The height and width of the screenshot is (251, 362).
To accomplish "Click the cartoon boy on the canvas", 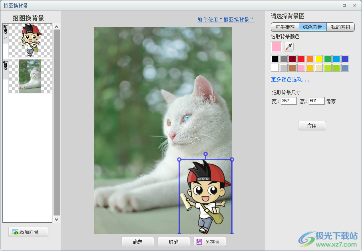I will point(206,197).
